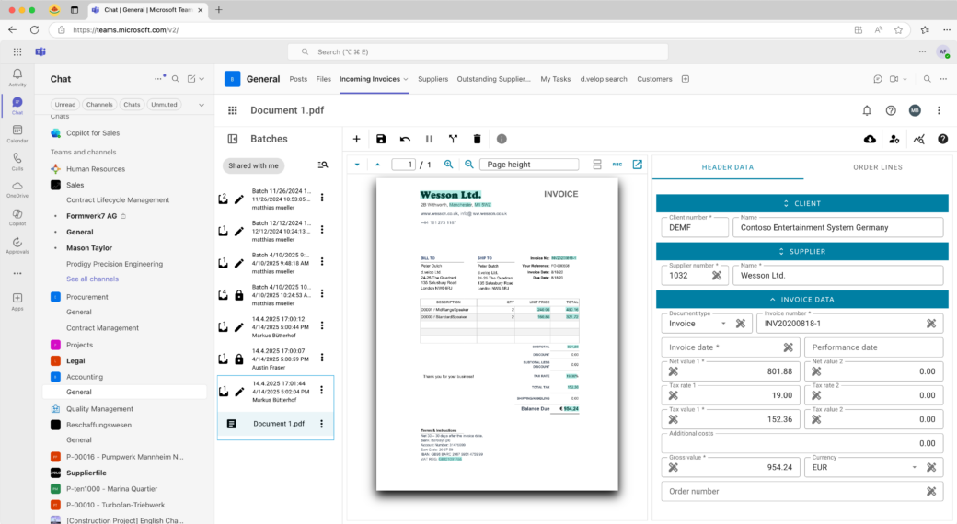Open the Incoming Invoices tab dropdown arrow
This screenshot has width=957, height=524.
click(406, 79)
